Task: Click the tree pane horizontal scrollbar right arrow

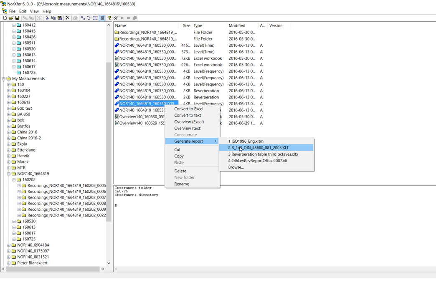Action: [103, 269]
